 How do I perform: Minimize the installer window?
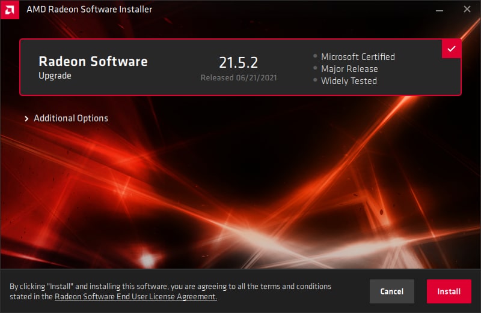[x=440, y=10]
